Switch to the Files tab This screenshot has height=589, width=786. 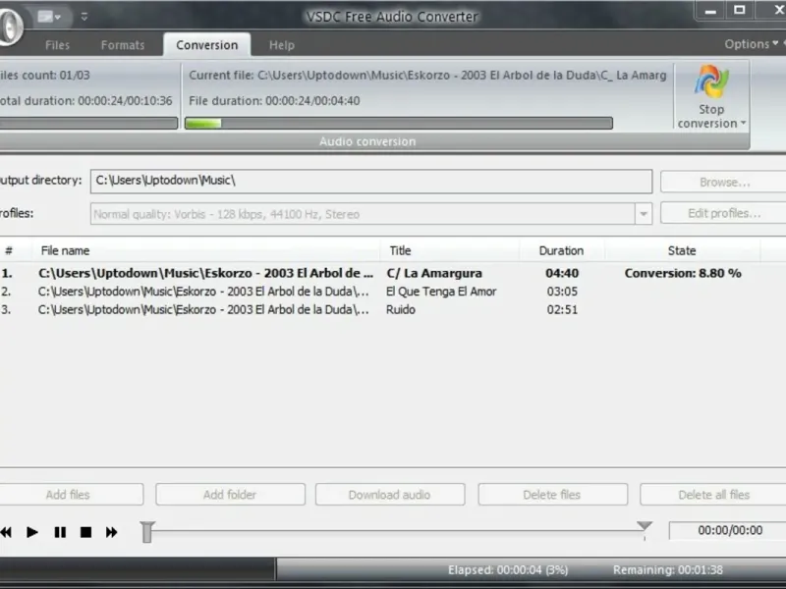(x=57, y=45)
